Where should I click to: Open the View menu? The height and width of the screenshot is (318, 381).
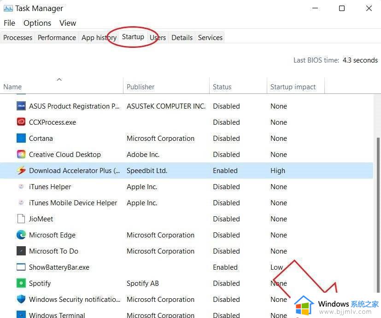click(x=68, y=23)
